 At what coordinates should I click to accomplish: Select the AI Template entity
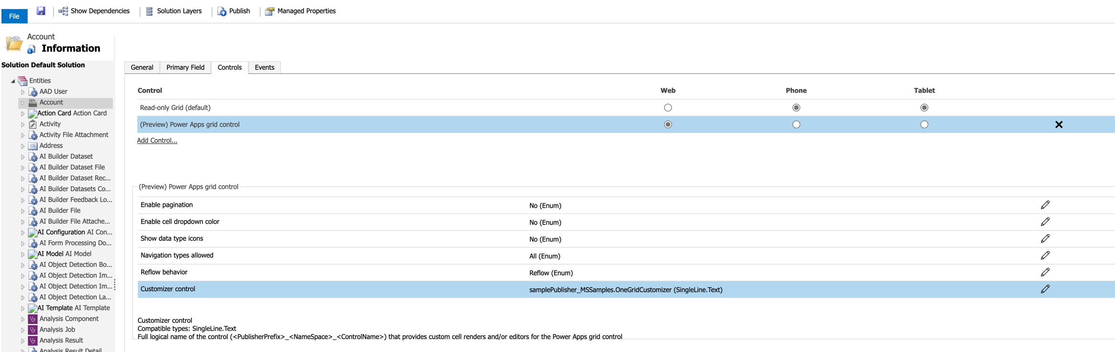[74, 308]
